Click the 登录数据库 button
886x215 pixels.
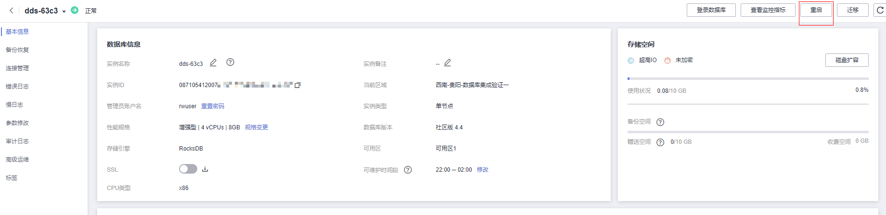pos(711,10)
